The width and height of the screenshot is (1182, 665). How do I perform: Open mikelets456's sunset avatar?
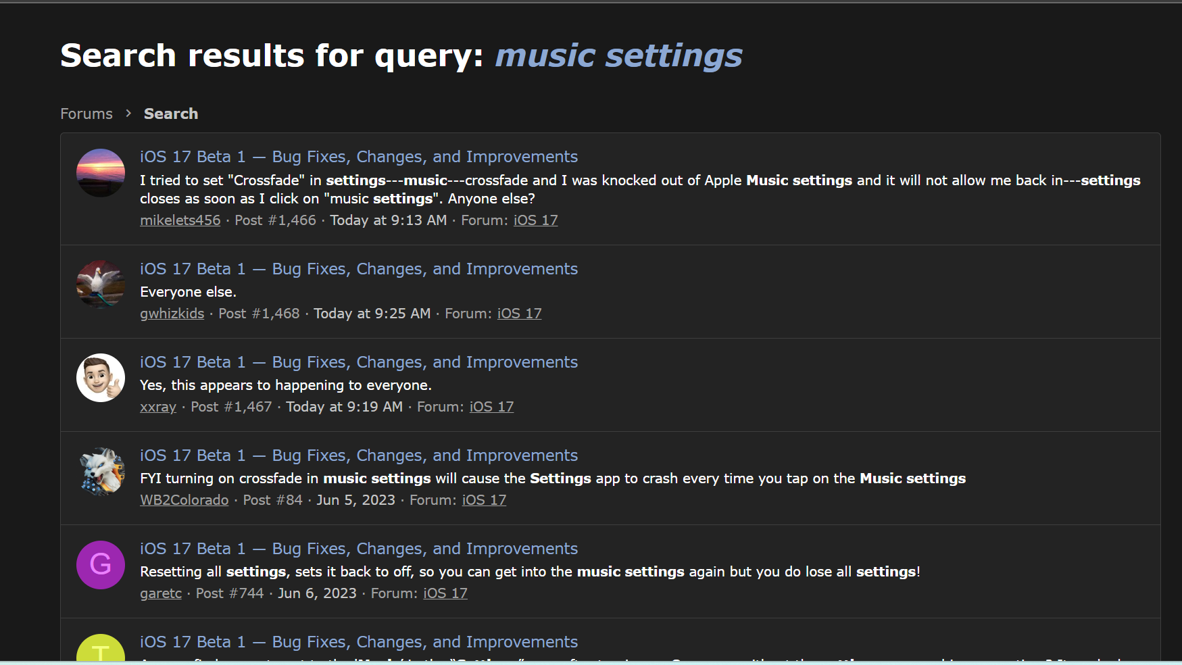click(101, 173)
